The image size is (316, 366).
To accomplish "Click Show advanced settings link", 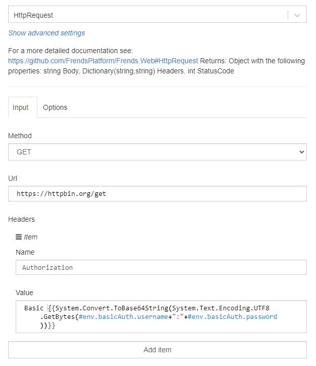I will coord(47,33).
